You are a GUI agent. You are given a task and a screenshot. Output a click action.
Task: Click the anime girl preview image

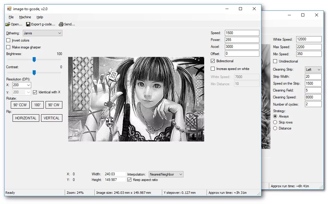point(136,99)
